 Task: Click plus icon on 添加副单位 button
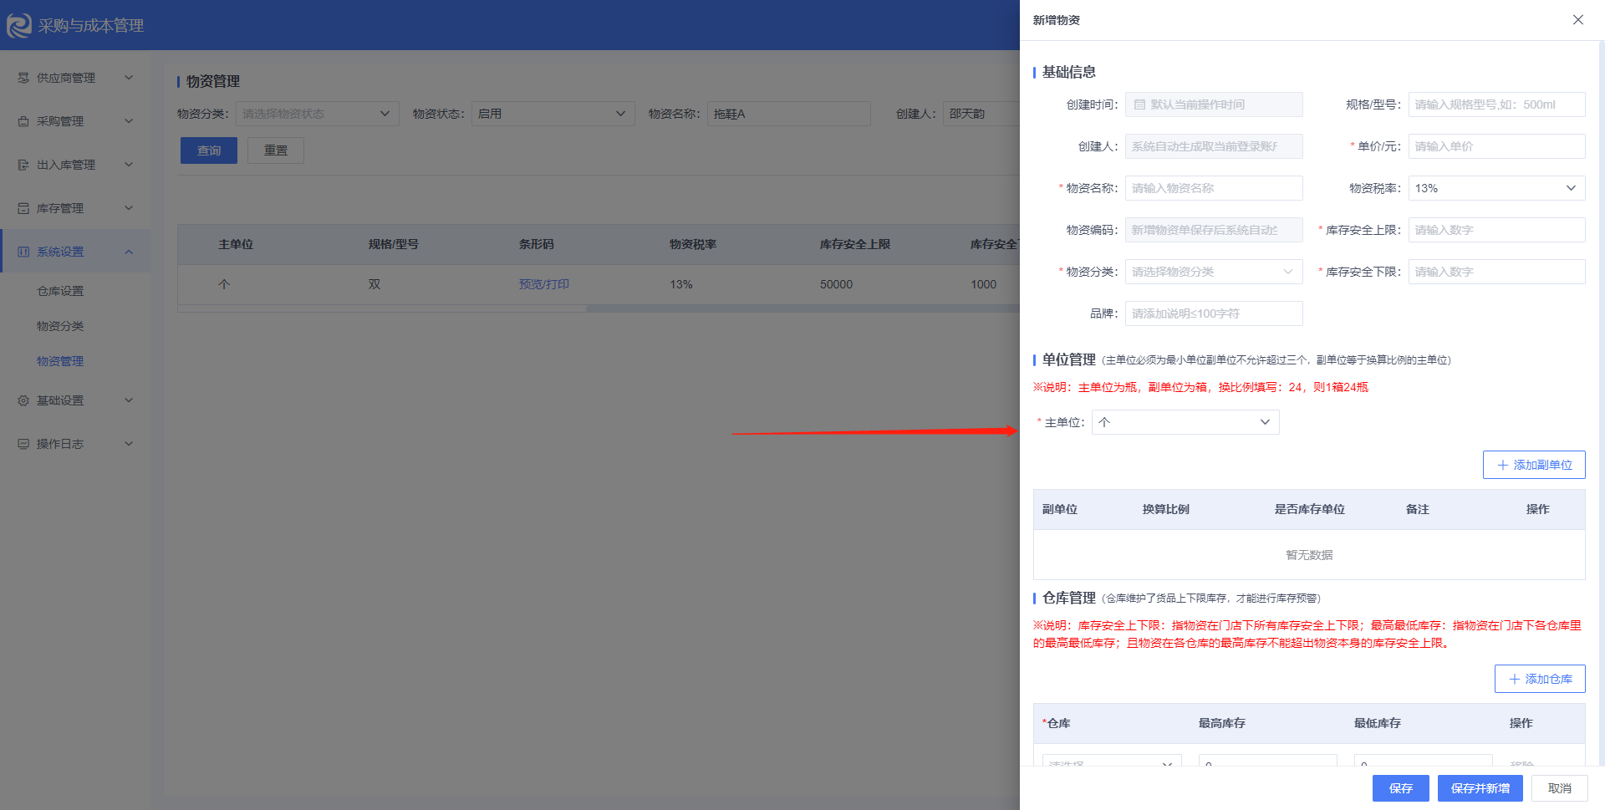(x=1503, y=465)
